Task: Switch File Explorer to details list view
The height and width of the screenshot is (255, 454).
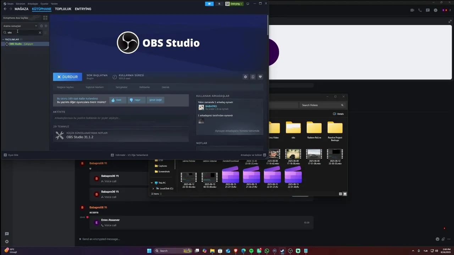Action: pyautogui.click(x=340, y=194)
